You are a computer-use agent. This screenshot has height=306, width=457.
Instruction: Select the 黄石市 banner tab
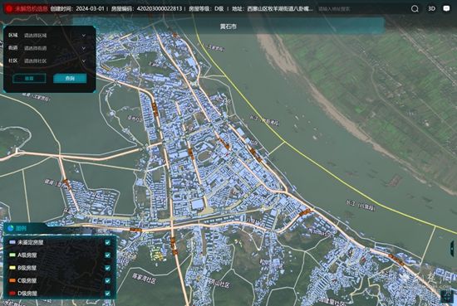[228, 27]
